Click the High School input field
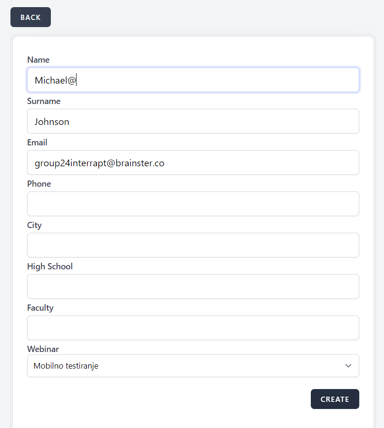 193,286
